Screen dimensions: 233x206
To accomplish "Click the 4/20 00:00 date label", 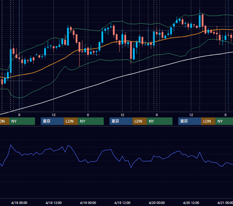I will click(157, 203).
